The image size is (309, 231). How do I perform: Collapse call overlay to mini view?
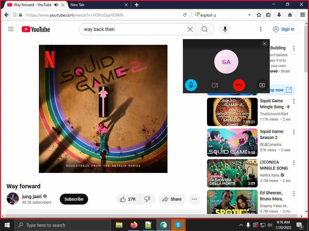coord(262,85)
